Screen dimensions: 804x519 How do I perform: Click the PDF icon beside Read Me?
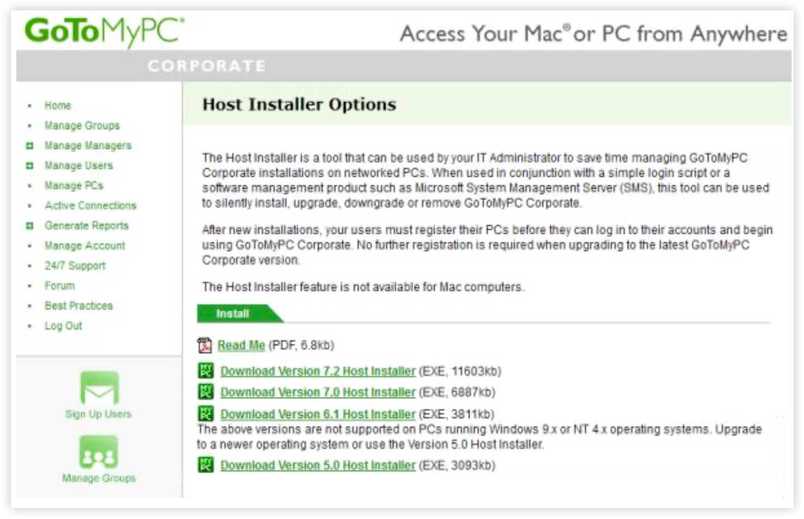[x=205, y=345]
